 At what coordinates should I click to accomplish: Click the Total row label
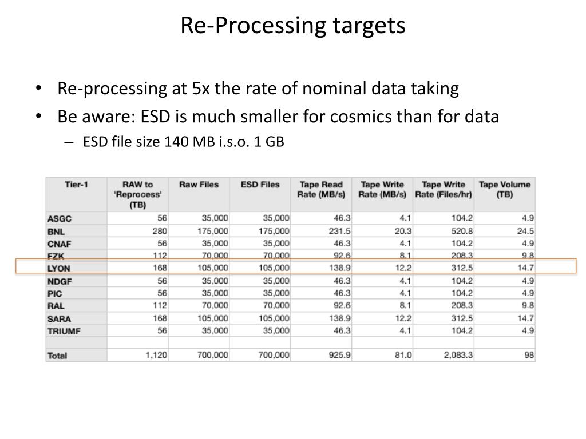pos(57,356)
